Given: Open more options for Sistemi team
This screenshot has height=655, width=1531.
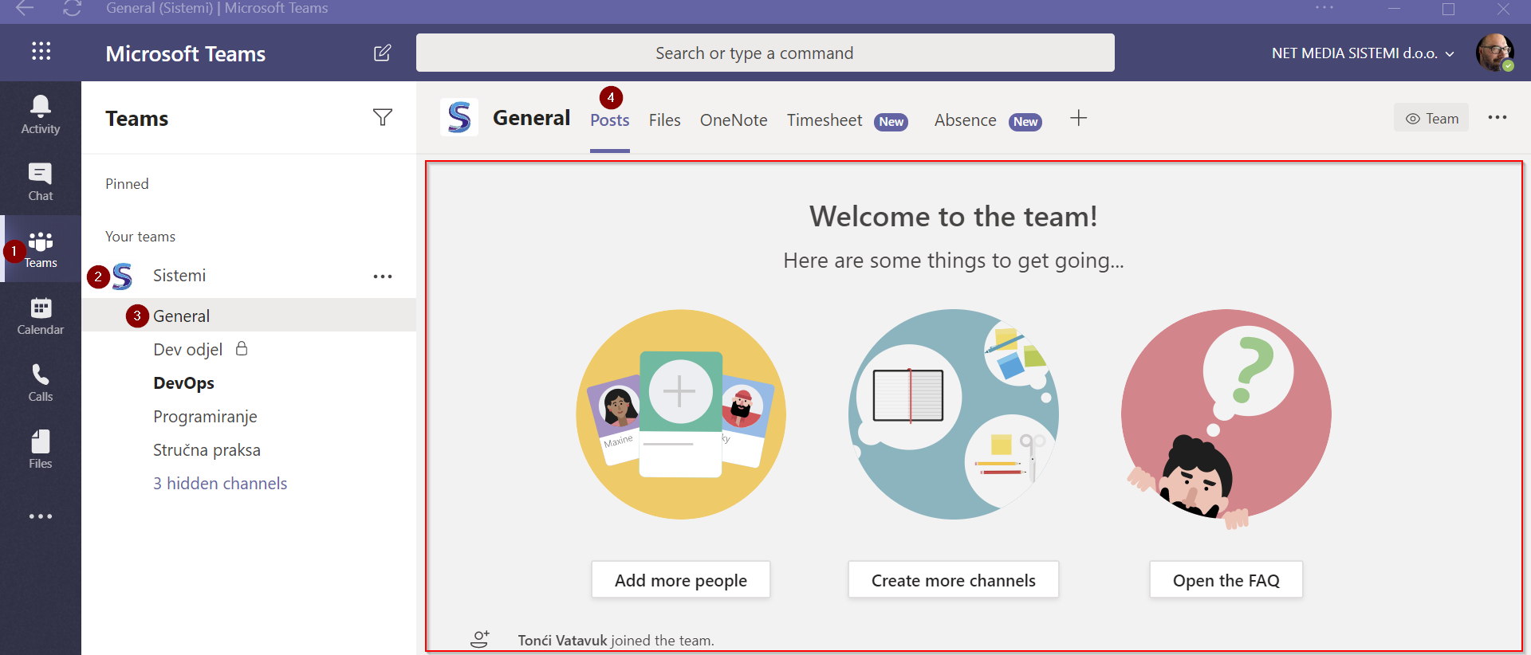Looking at the screenshot, I should point(383,277).
